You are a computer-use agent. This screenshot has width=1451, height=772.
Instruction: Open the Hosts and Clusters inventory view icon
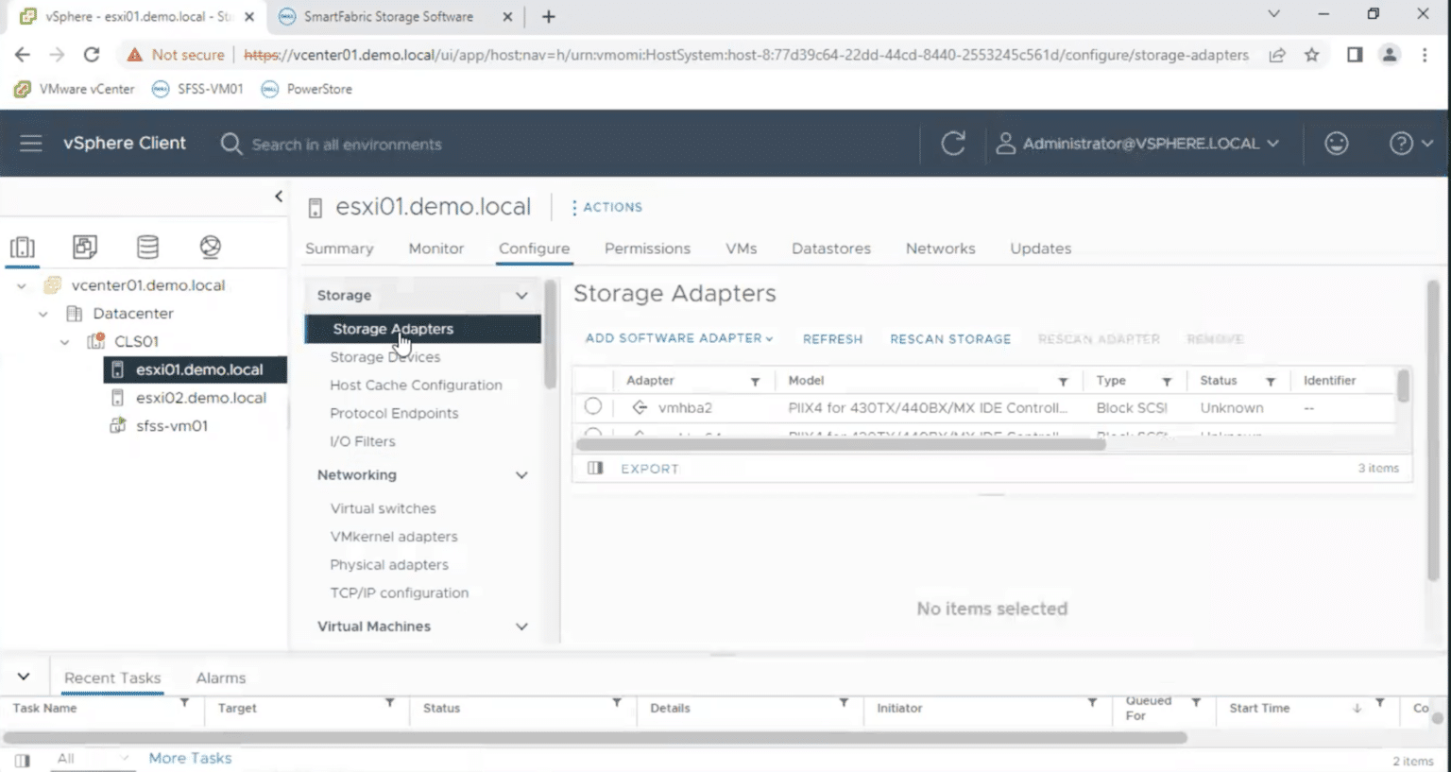click(23, 248)
